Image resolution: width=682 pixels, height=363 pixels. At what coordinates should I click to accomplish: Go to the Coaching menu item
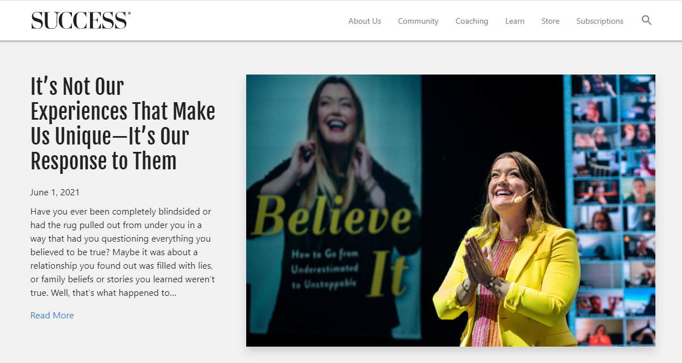click(x=471, y=21)
